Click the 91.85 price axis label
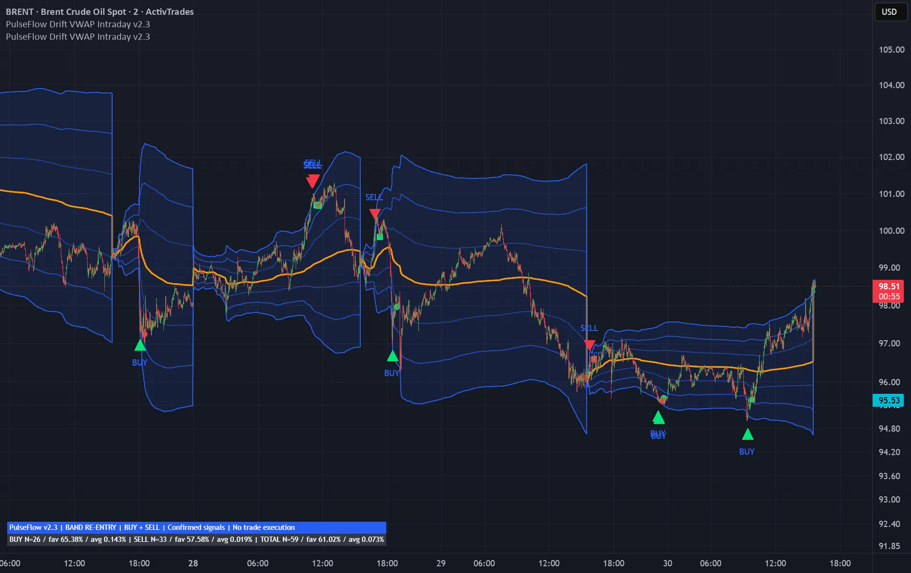This screenshot has width=911, height=573. [889, 546]
